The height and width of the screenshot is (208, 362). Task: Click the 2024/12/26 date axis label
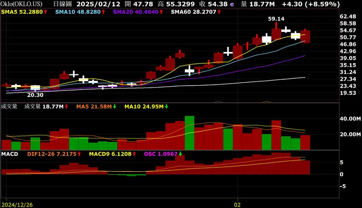pyautogui.click(x=17, y=205)
